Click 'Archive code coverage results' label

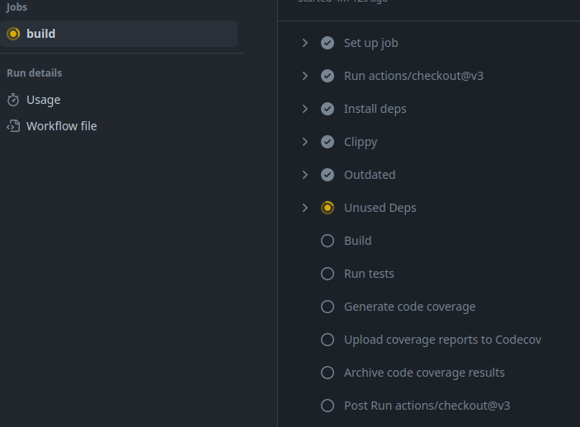[x=424, y=373]
